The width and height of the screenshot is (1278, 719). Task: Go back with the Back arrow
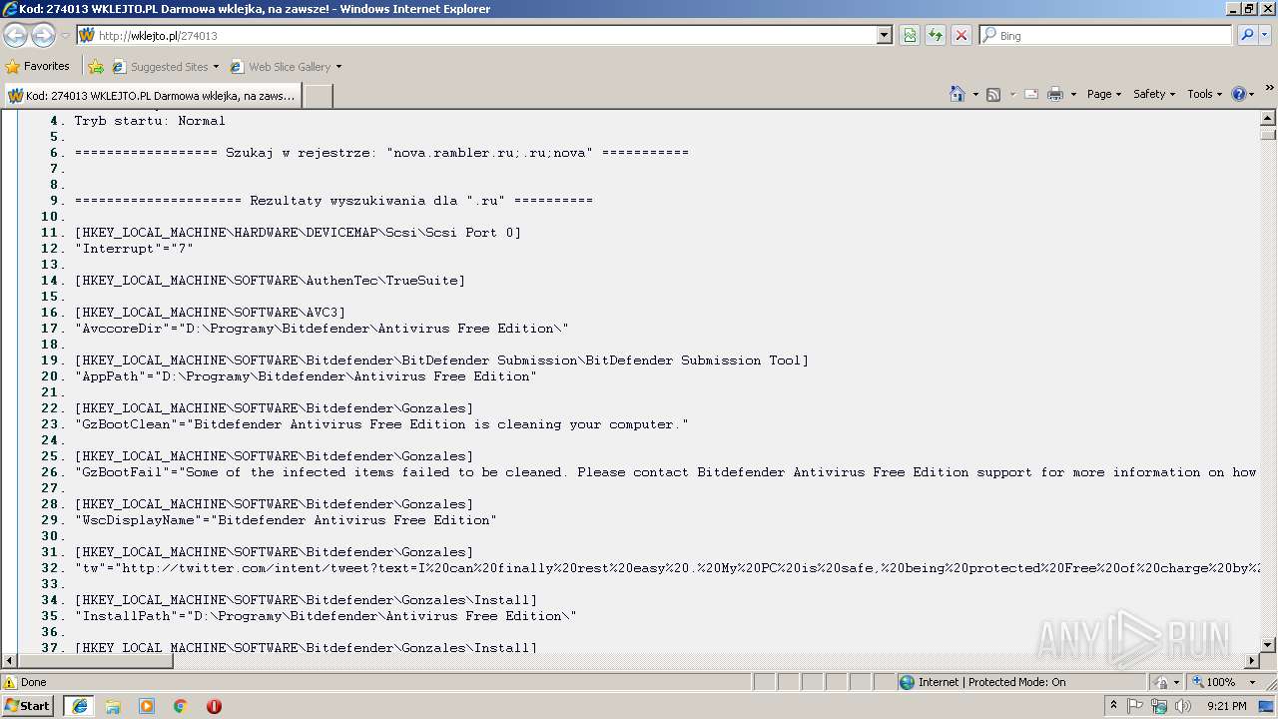pos(16,35)
